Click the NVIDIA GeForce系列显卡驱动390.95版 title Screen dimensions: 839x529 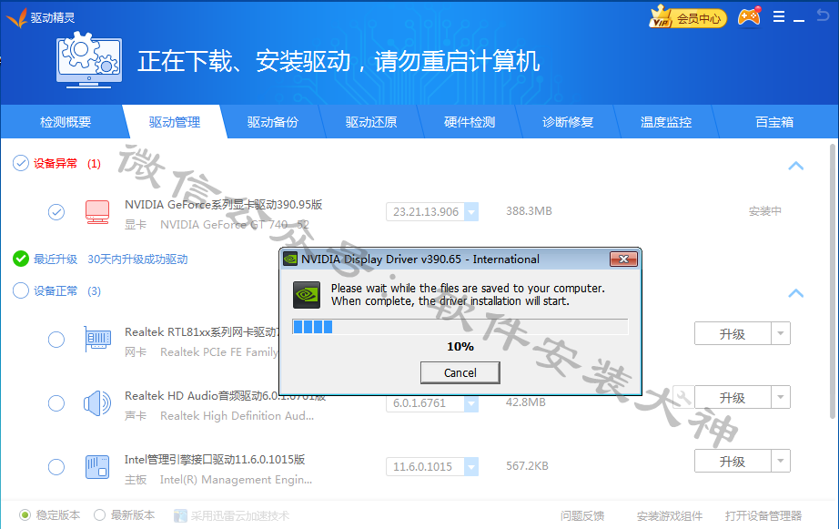223,204
